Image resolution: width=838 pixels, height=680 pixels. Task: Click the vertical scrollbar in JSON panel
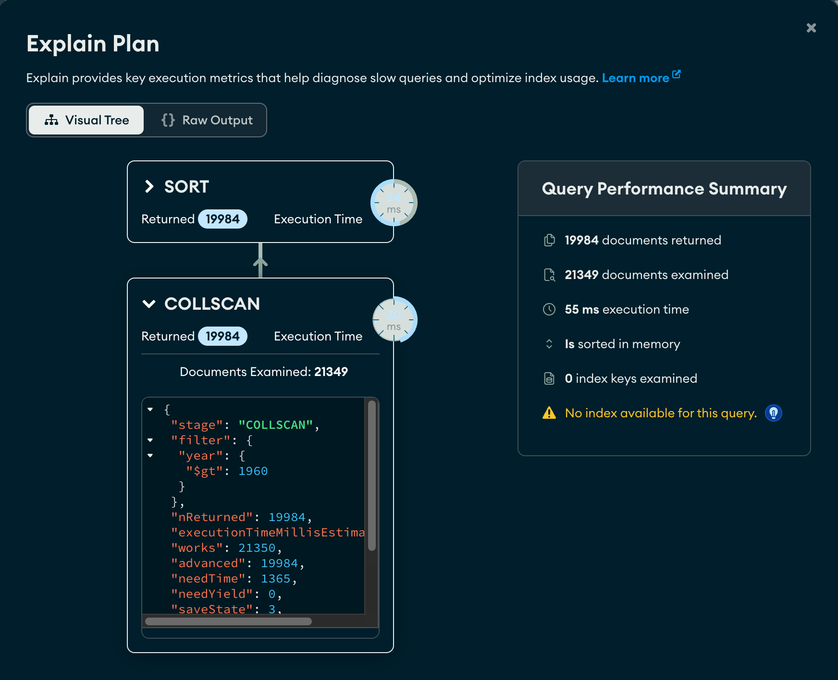(371, 475)
